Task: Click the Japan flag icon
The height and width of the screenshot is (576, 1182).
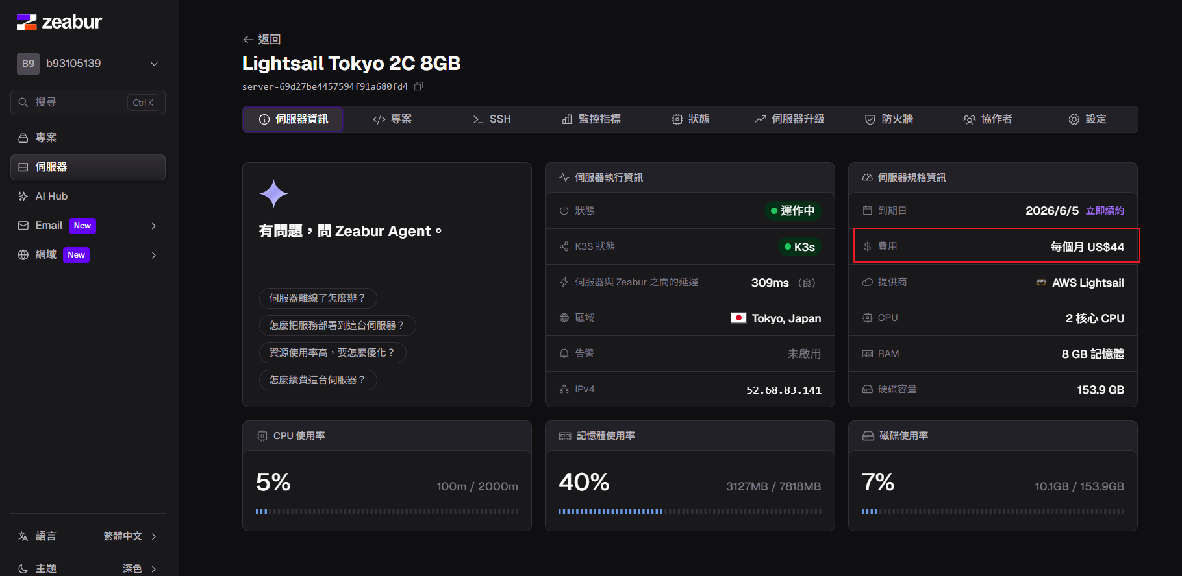Action: click(x=738, y=318)
